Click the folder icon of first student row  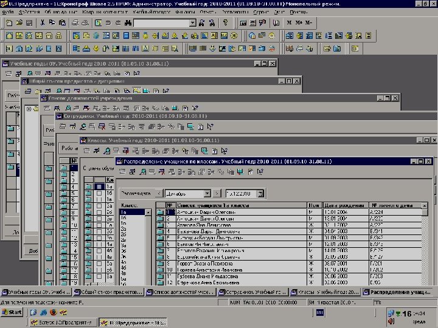(x=161, y=212)
